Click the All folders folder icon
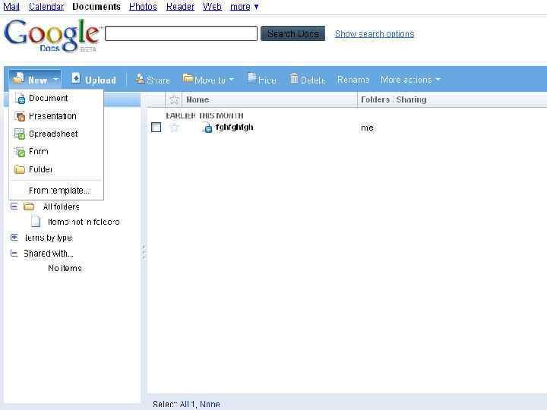This screenshot has width=547, height=410. click(x=29, y=207)
